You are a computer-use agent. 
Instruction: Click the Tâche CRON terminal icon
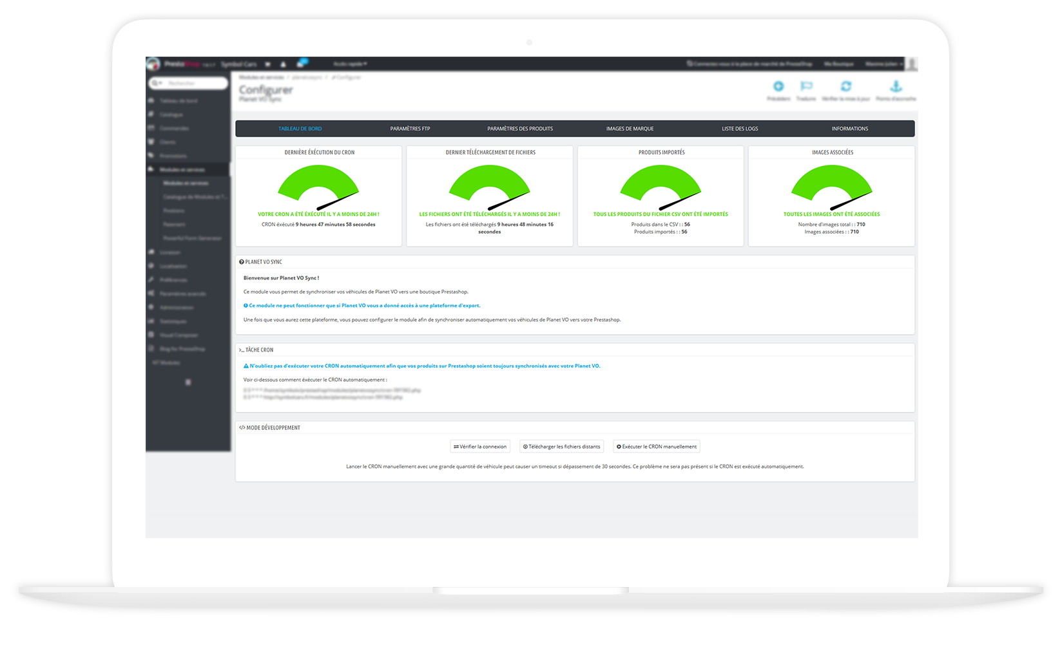tap(241, 350)
